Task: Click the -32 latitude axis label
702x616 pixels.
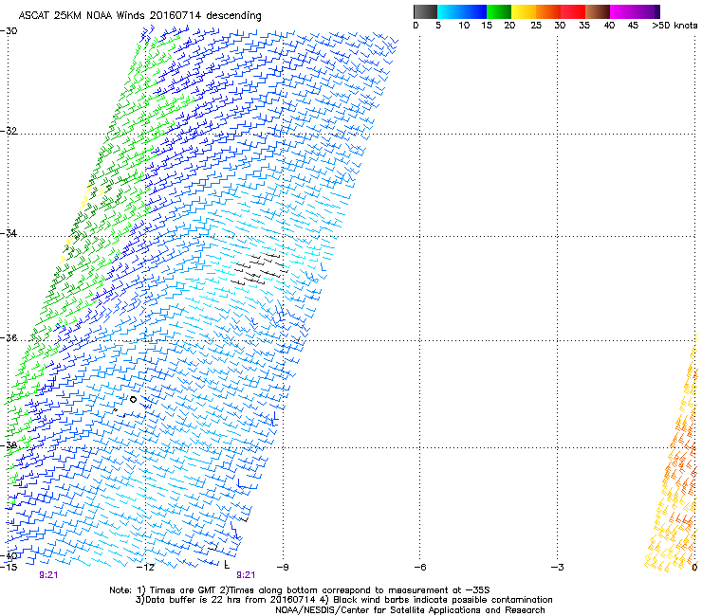Action: [9, 131]
